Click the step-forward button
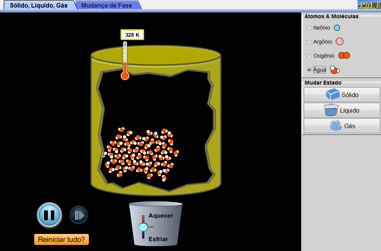Viewport: 381px width, 251px height. 79,215
